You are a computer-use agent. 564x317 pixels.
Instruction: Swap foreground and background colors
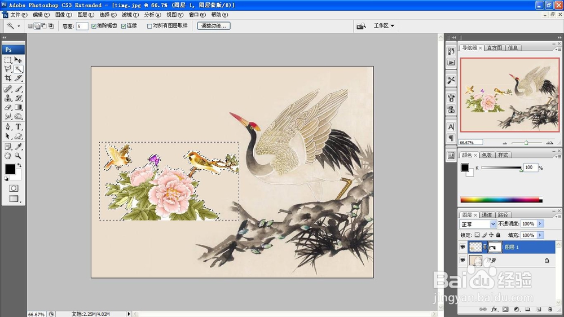(x=19, y=165)
